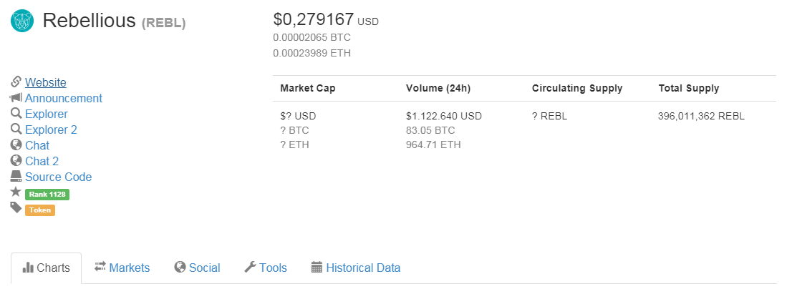Click the orange Token badge
787x289 pixels.
click(x=40, y=210)
